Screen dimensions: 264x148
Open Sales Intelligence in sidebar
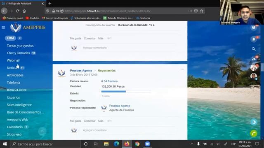(19, 105)
